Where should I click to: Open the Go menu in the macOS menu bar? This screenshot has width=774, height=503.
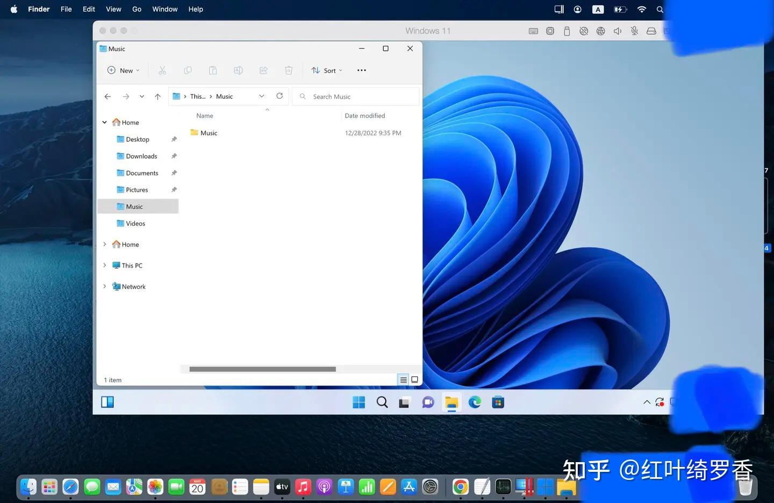[x=137, y=9]
